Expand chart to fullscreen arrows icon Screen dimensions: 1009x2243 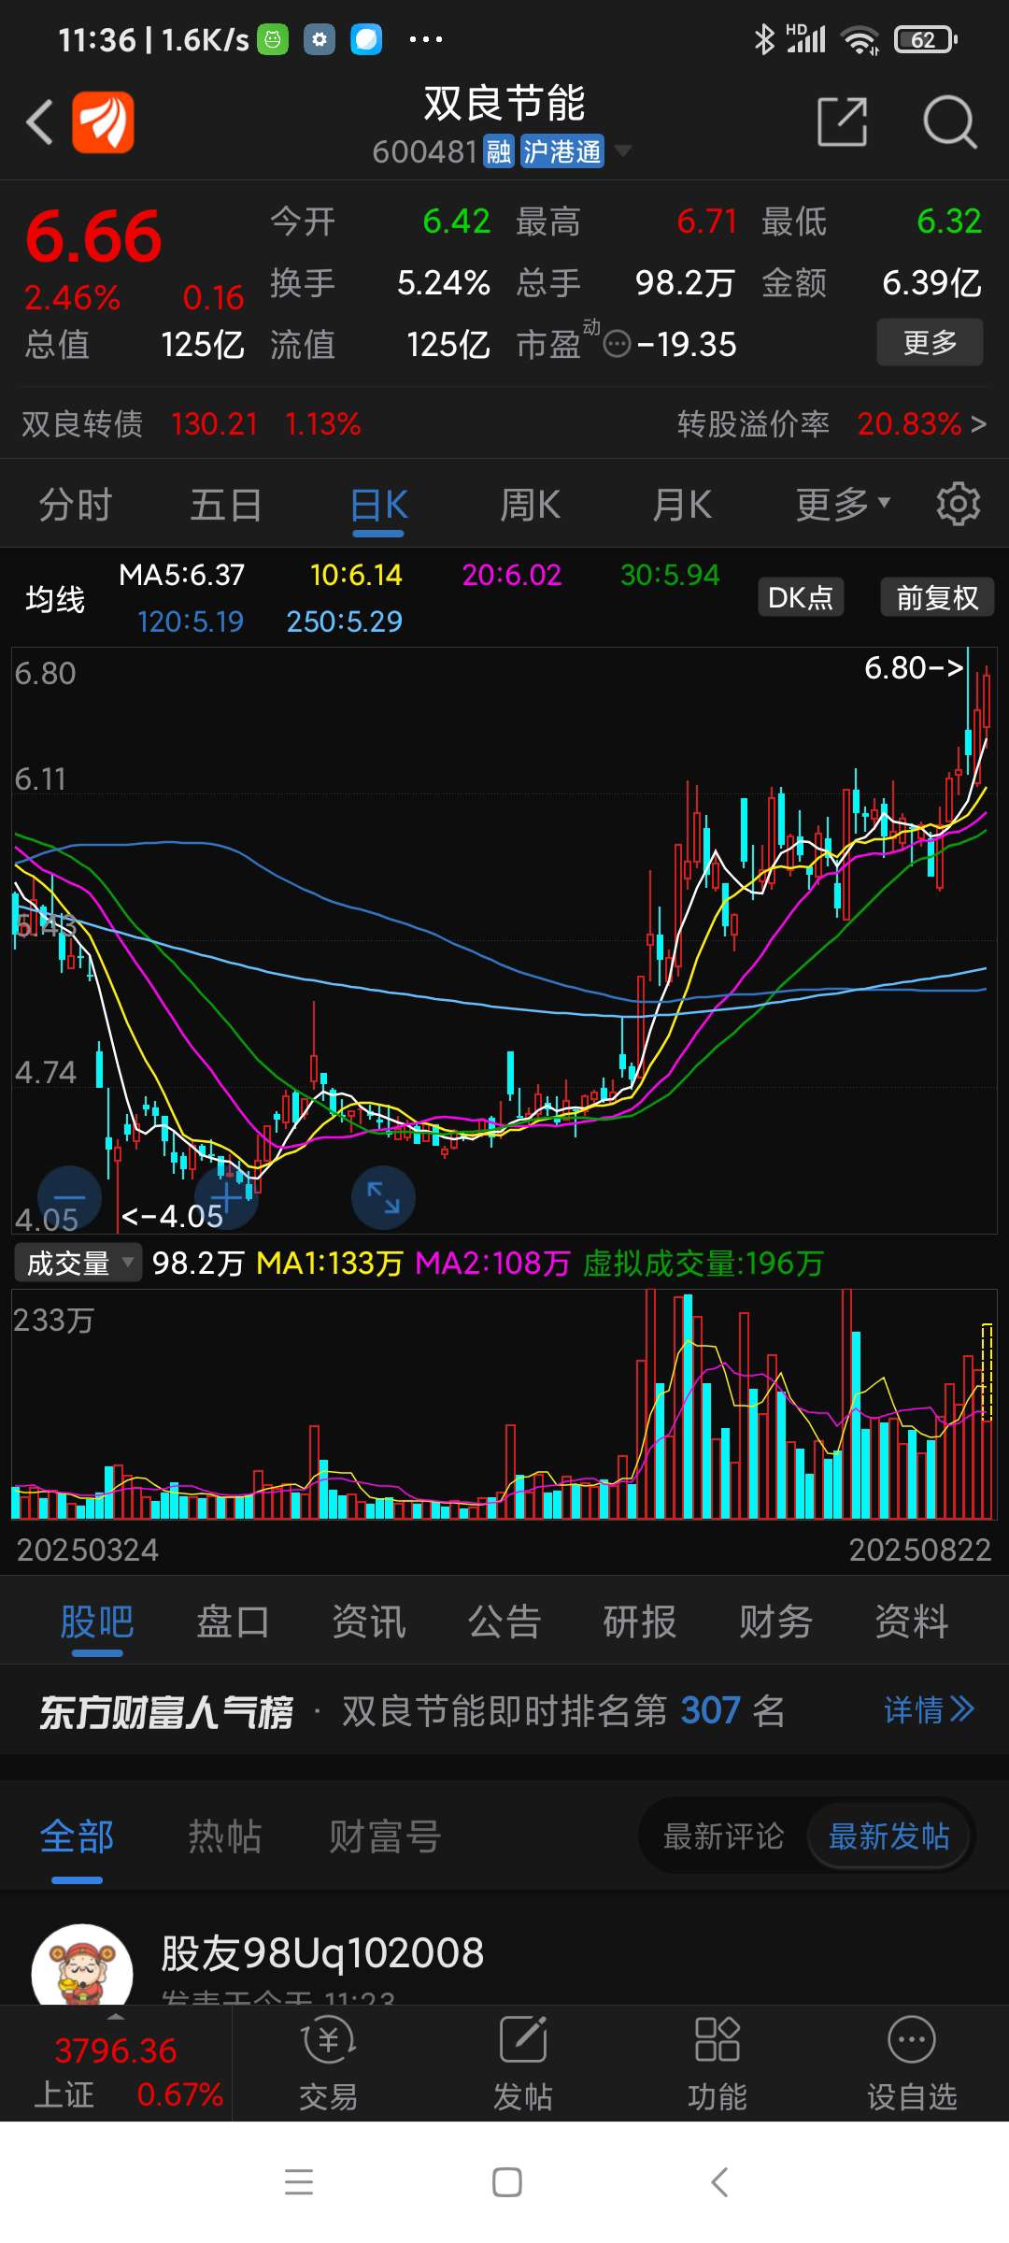coord(383,1197)
